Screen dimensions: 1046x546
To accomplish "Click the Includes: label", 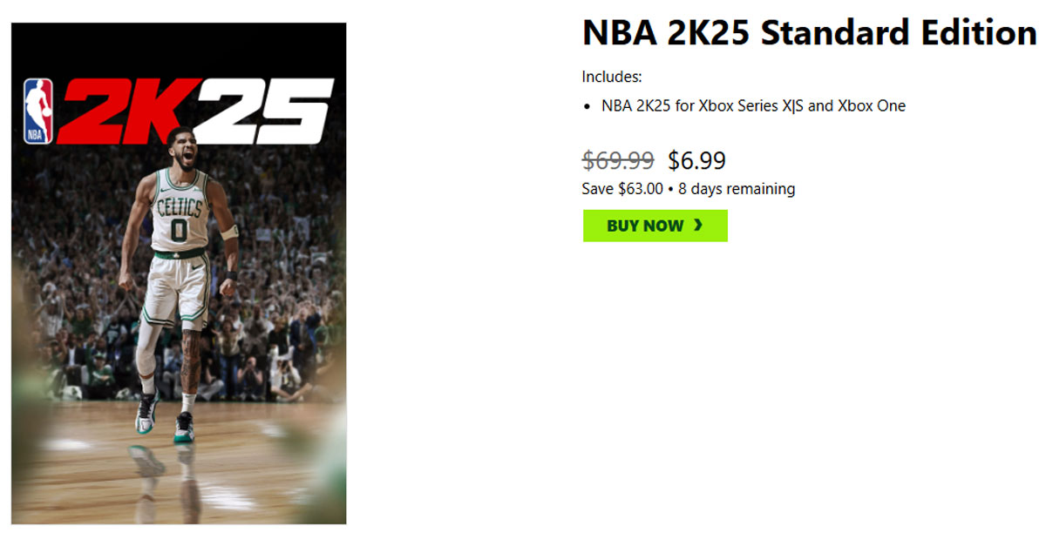I will coord(612,77).
